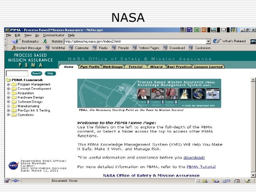Switch to the Best Practices tab

179,66
